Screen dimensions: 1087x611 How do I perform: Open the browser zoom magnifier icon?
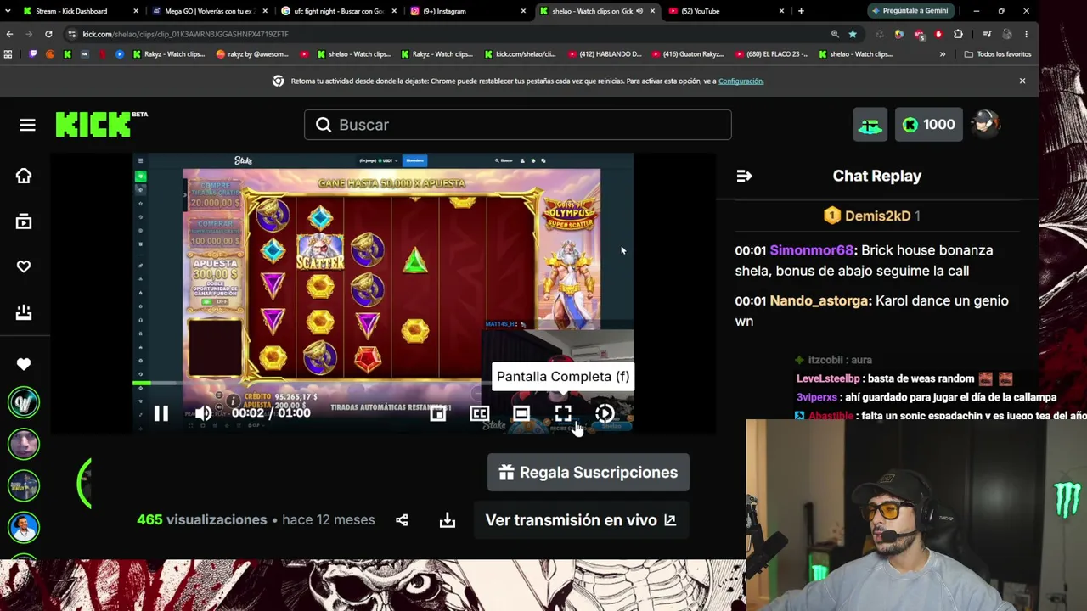[835, 34]
